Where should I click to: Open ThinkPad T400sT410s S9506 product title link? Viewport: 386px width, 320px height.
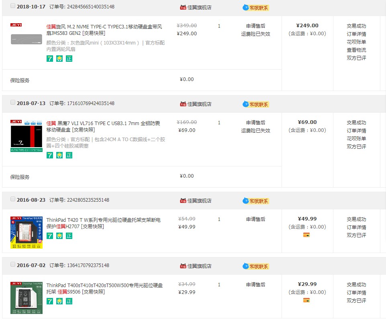104,288
